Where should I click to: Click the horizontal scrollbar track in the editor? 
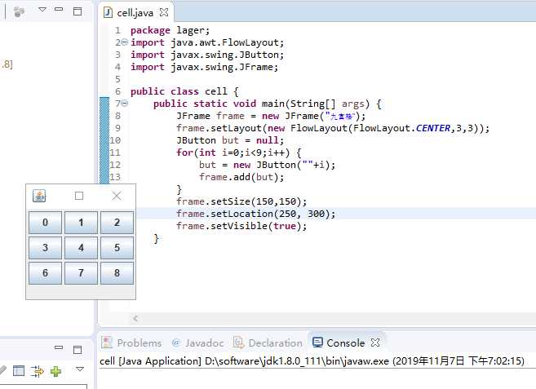point(338,318)
